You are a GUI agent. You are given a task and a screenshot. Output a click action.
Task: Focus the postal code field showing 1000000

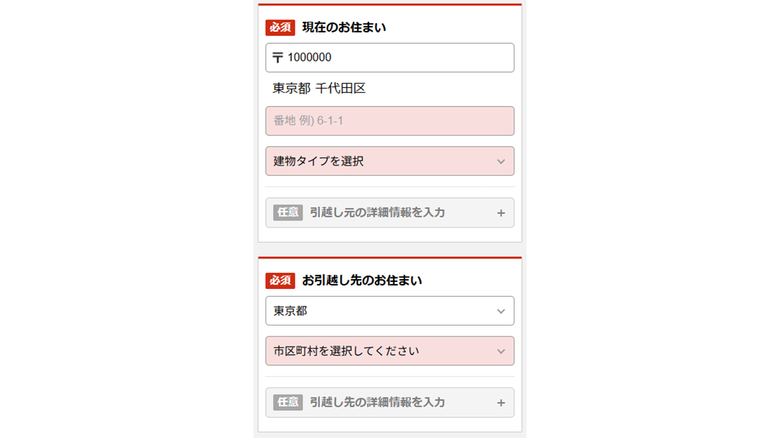click(390, 58)
